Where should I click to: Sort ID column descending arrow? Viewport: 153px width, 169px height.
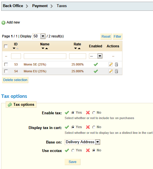click(14, 48)
